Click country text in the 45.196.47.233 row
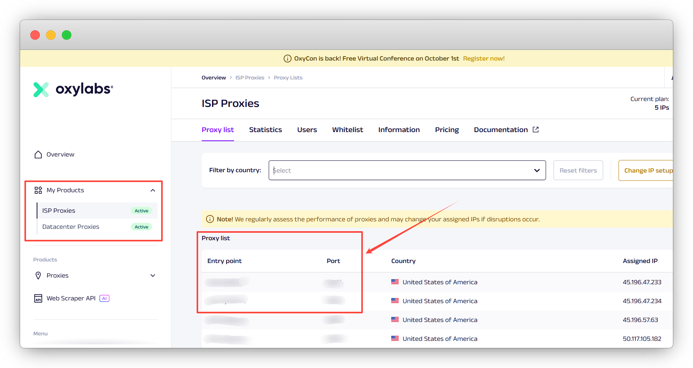The width and height of the screenshot is (693, 368). click(440, 282)
